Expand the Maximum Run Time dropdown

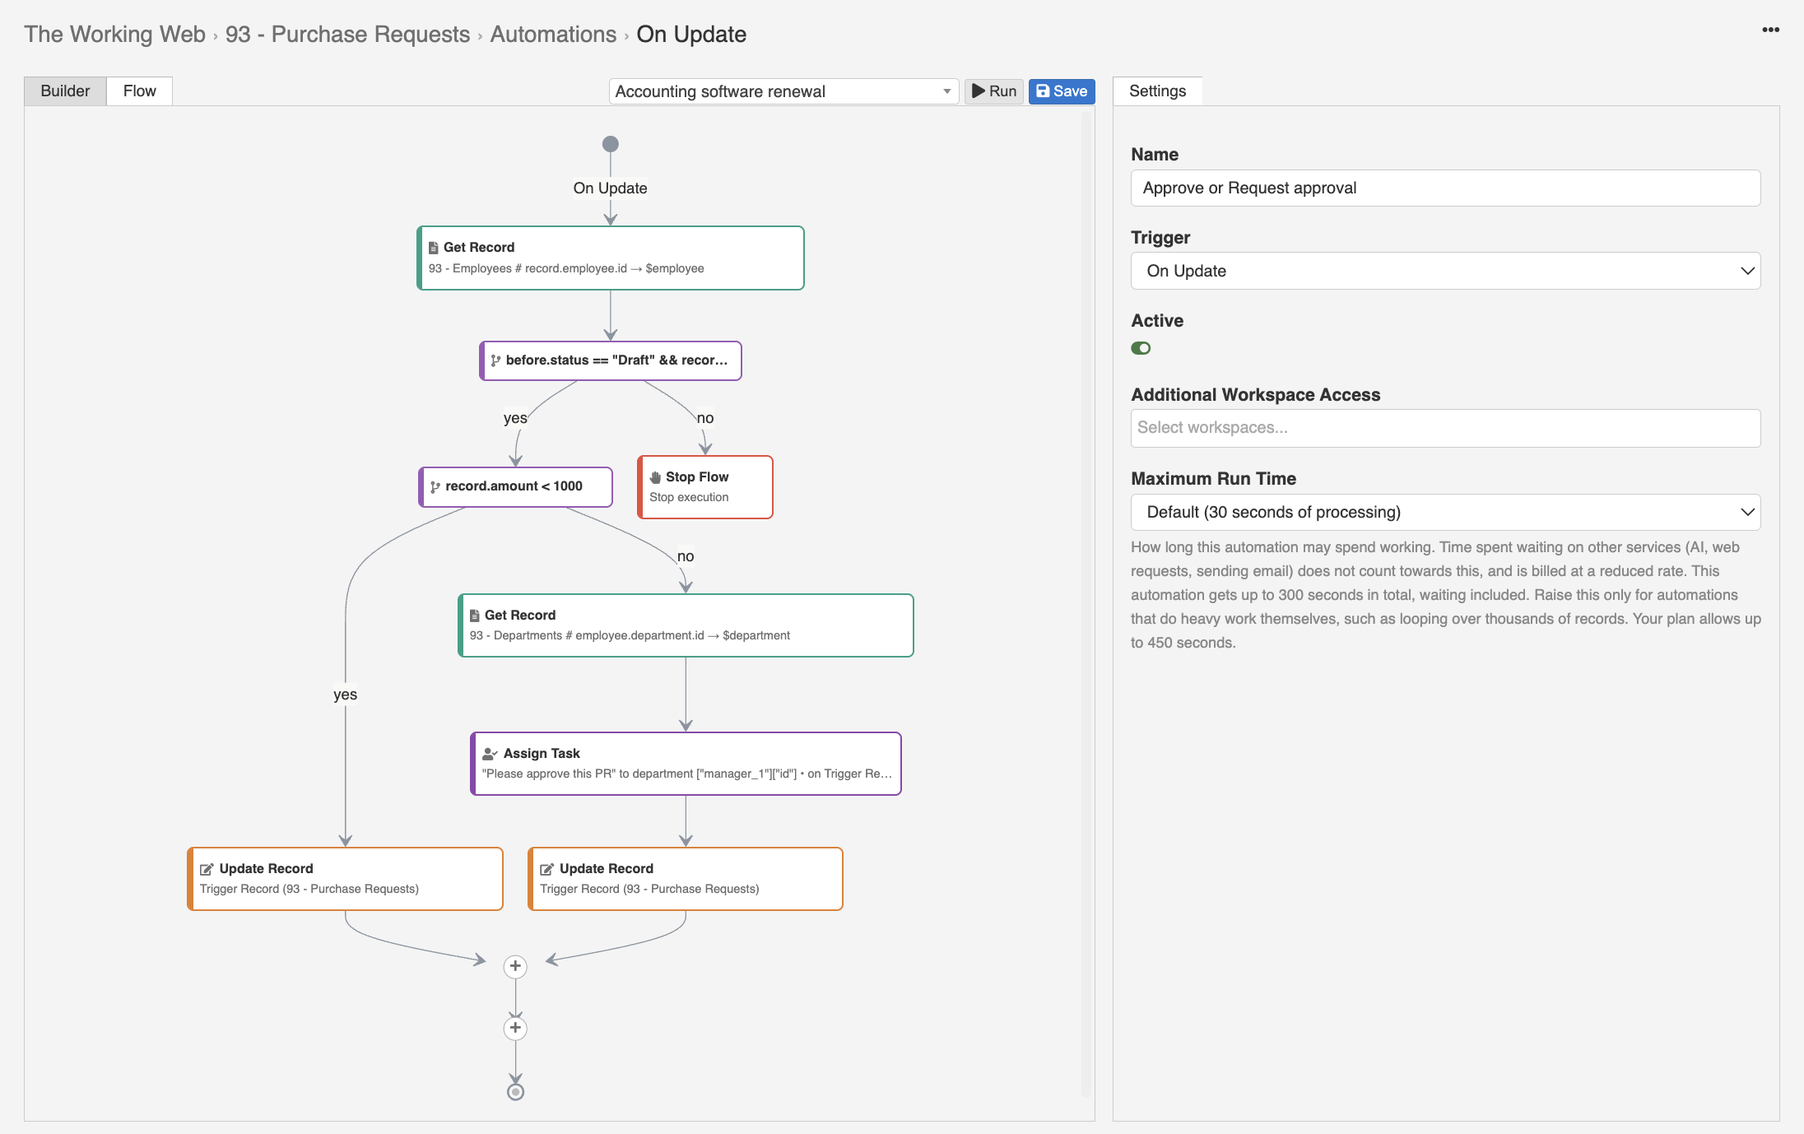[1445, 512]
